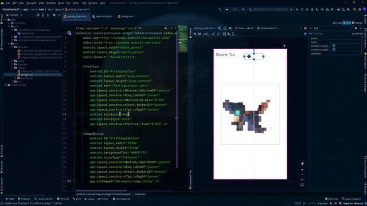
Task: Select strings.xml in the project tree
Action: click(x=27, y=75)
